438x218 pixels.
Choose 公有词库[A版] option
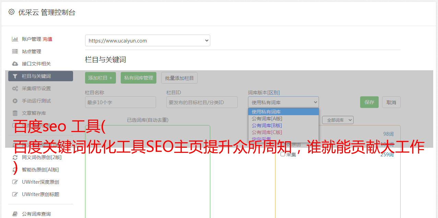click(283, 119)
